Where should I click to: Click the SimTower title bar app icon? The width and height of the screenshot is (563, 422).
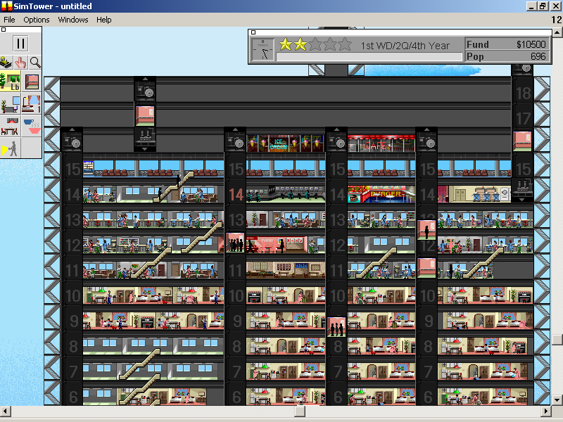click(x=6, y=6)
